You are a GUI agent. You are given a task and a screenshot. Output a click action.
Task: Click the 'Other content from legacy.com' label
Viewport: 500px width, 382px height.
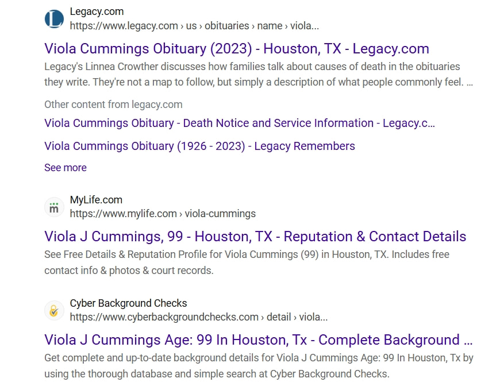coord(113,105)
